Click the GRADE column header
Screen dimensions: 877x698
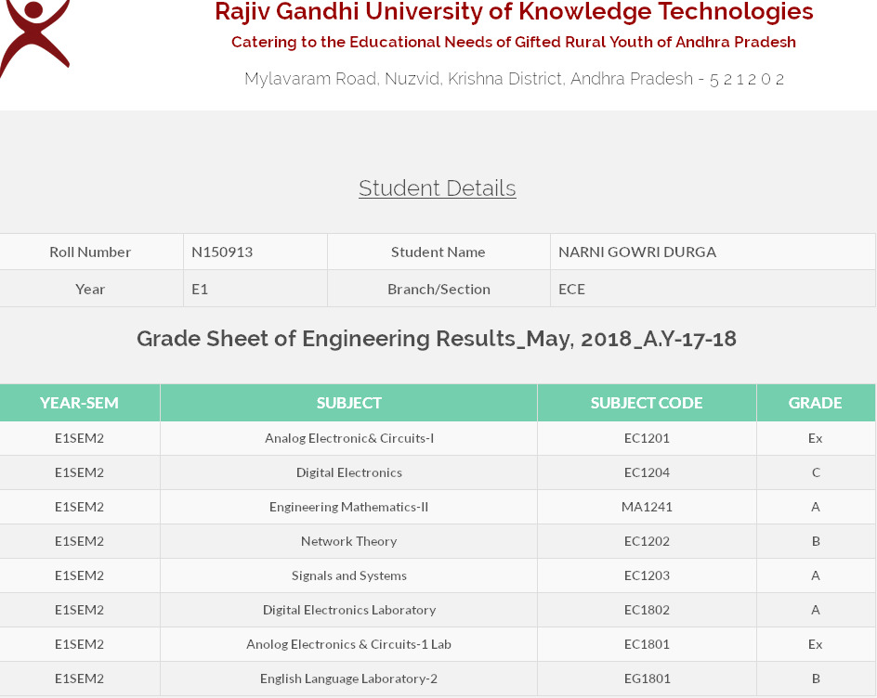(x=816, y=403)
